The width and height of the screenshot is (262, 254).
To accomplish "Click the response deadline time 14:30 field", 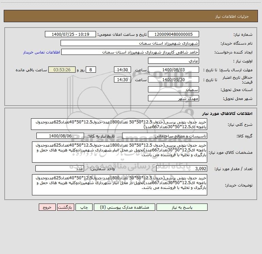I will click(x=122, y=70).
